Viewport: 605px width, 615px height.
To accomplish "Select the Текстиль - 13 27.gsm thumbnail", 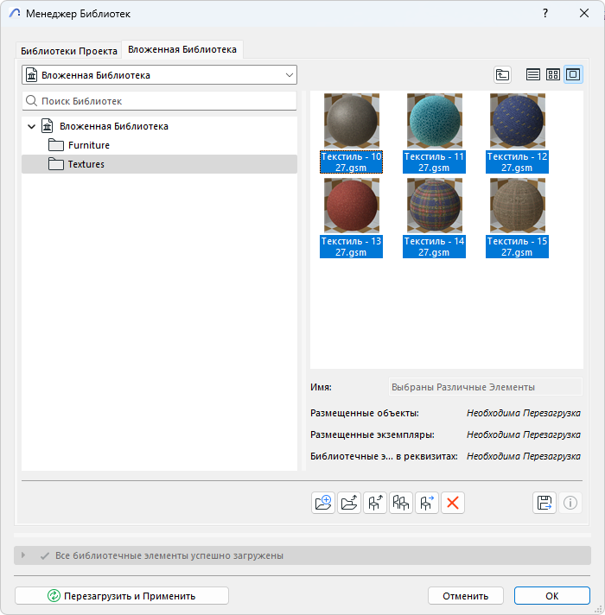I will tap(351, 218).
